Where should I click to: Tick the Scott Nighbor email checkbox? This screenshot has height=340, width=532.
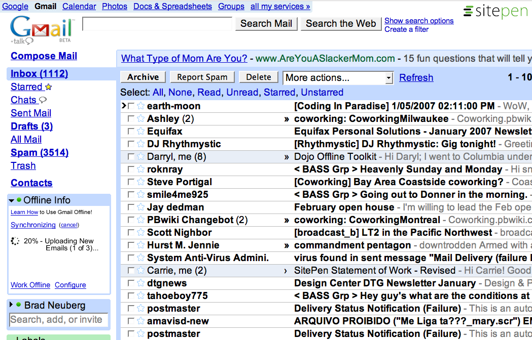[x=131, y=232]
